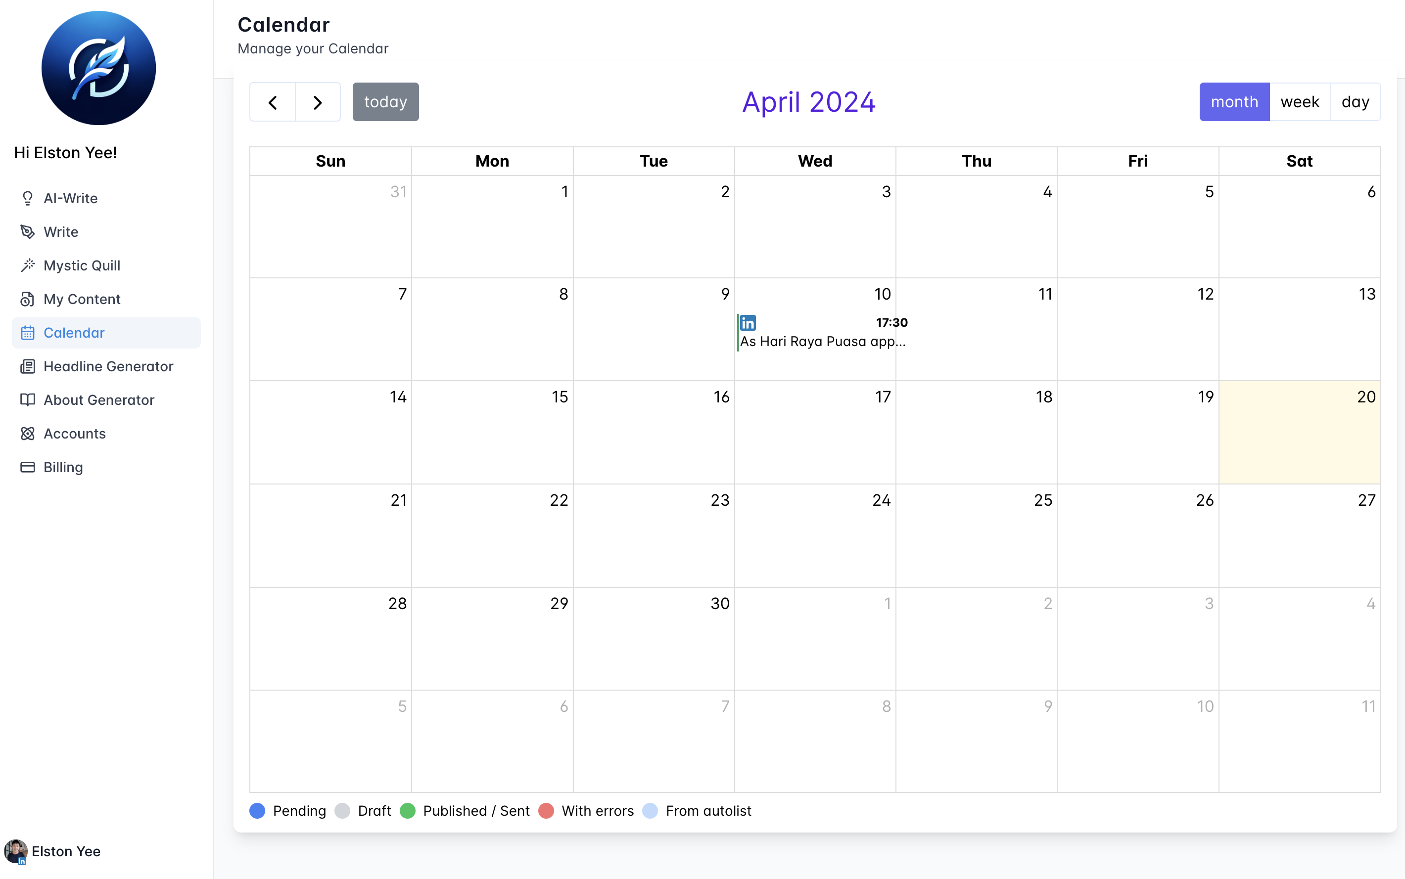Image resolution: width=1405 pixels, height=879 pixels.
Task: Go to previous month with left chevron
Action: click(x=272, y=102)
